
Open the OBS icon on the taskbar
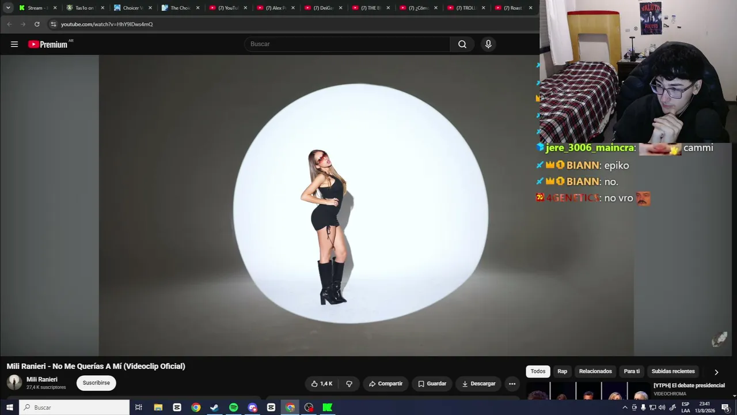click(x=309, y=408)
